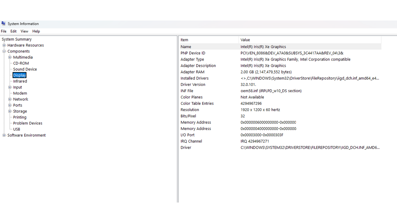Select the Adapter Type row
The width and height of the screenshot is (397, 223).
pyautogui.click(x=280, y=59)
